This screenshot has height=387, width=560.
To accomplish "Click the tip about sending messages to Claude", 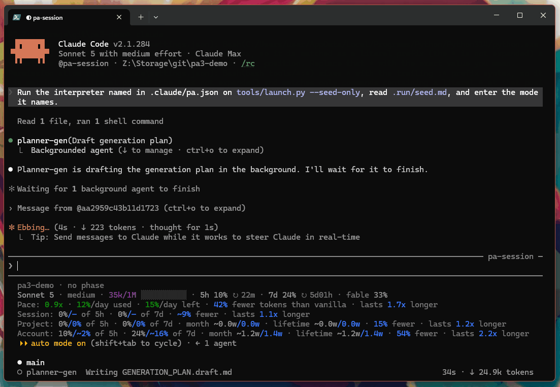I will [x=195, y=237].
